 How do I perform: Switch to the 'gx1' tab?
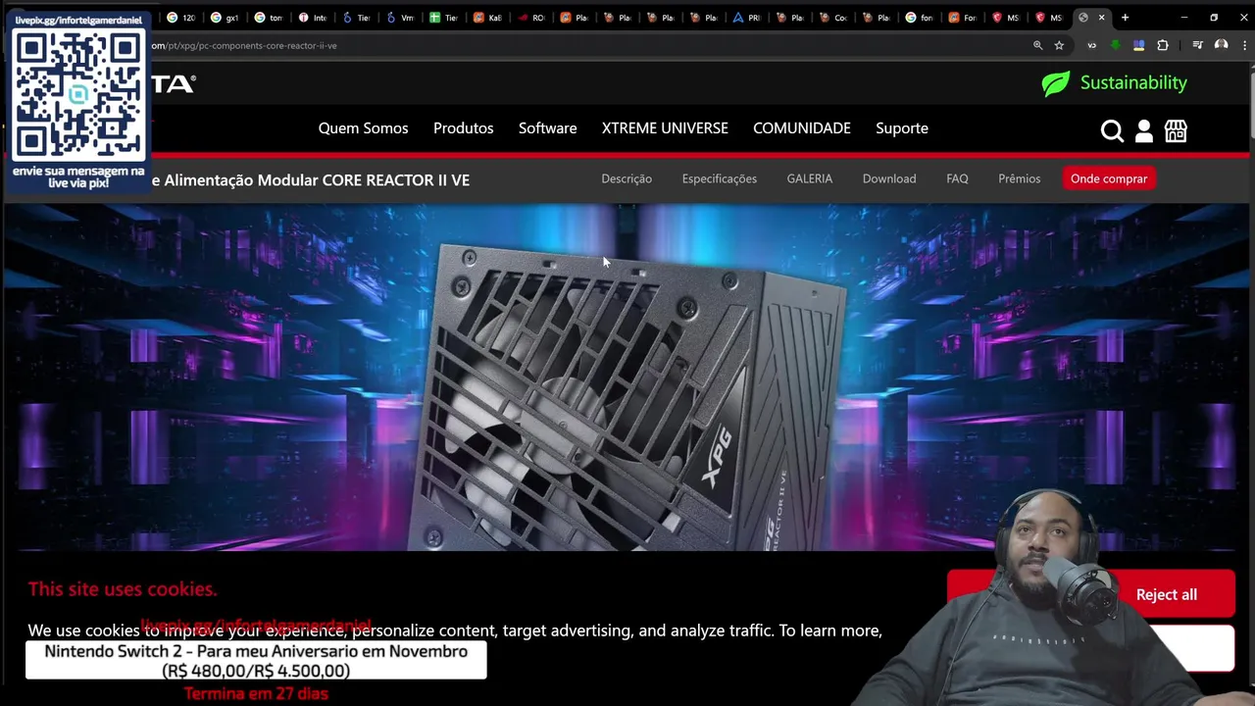click(226, 18)
